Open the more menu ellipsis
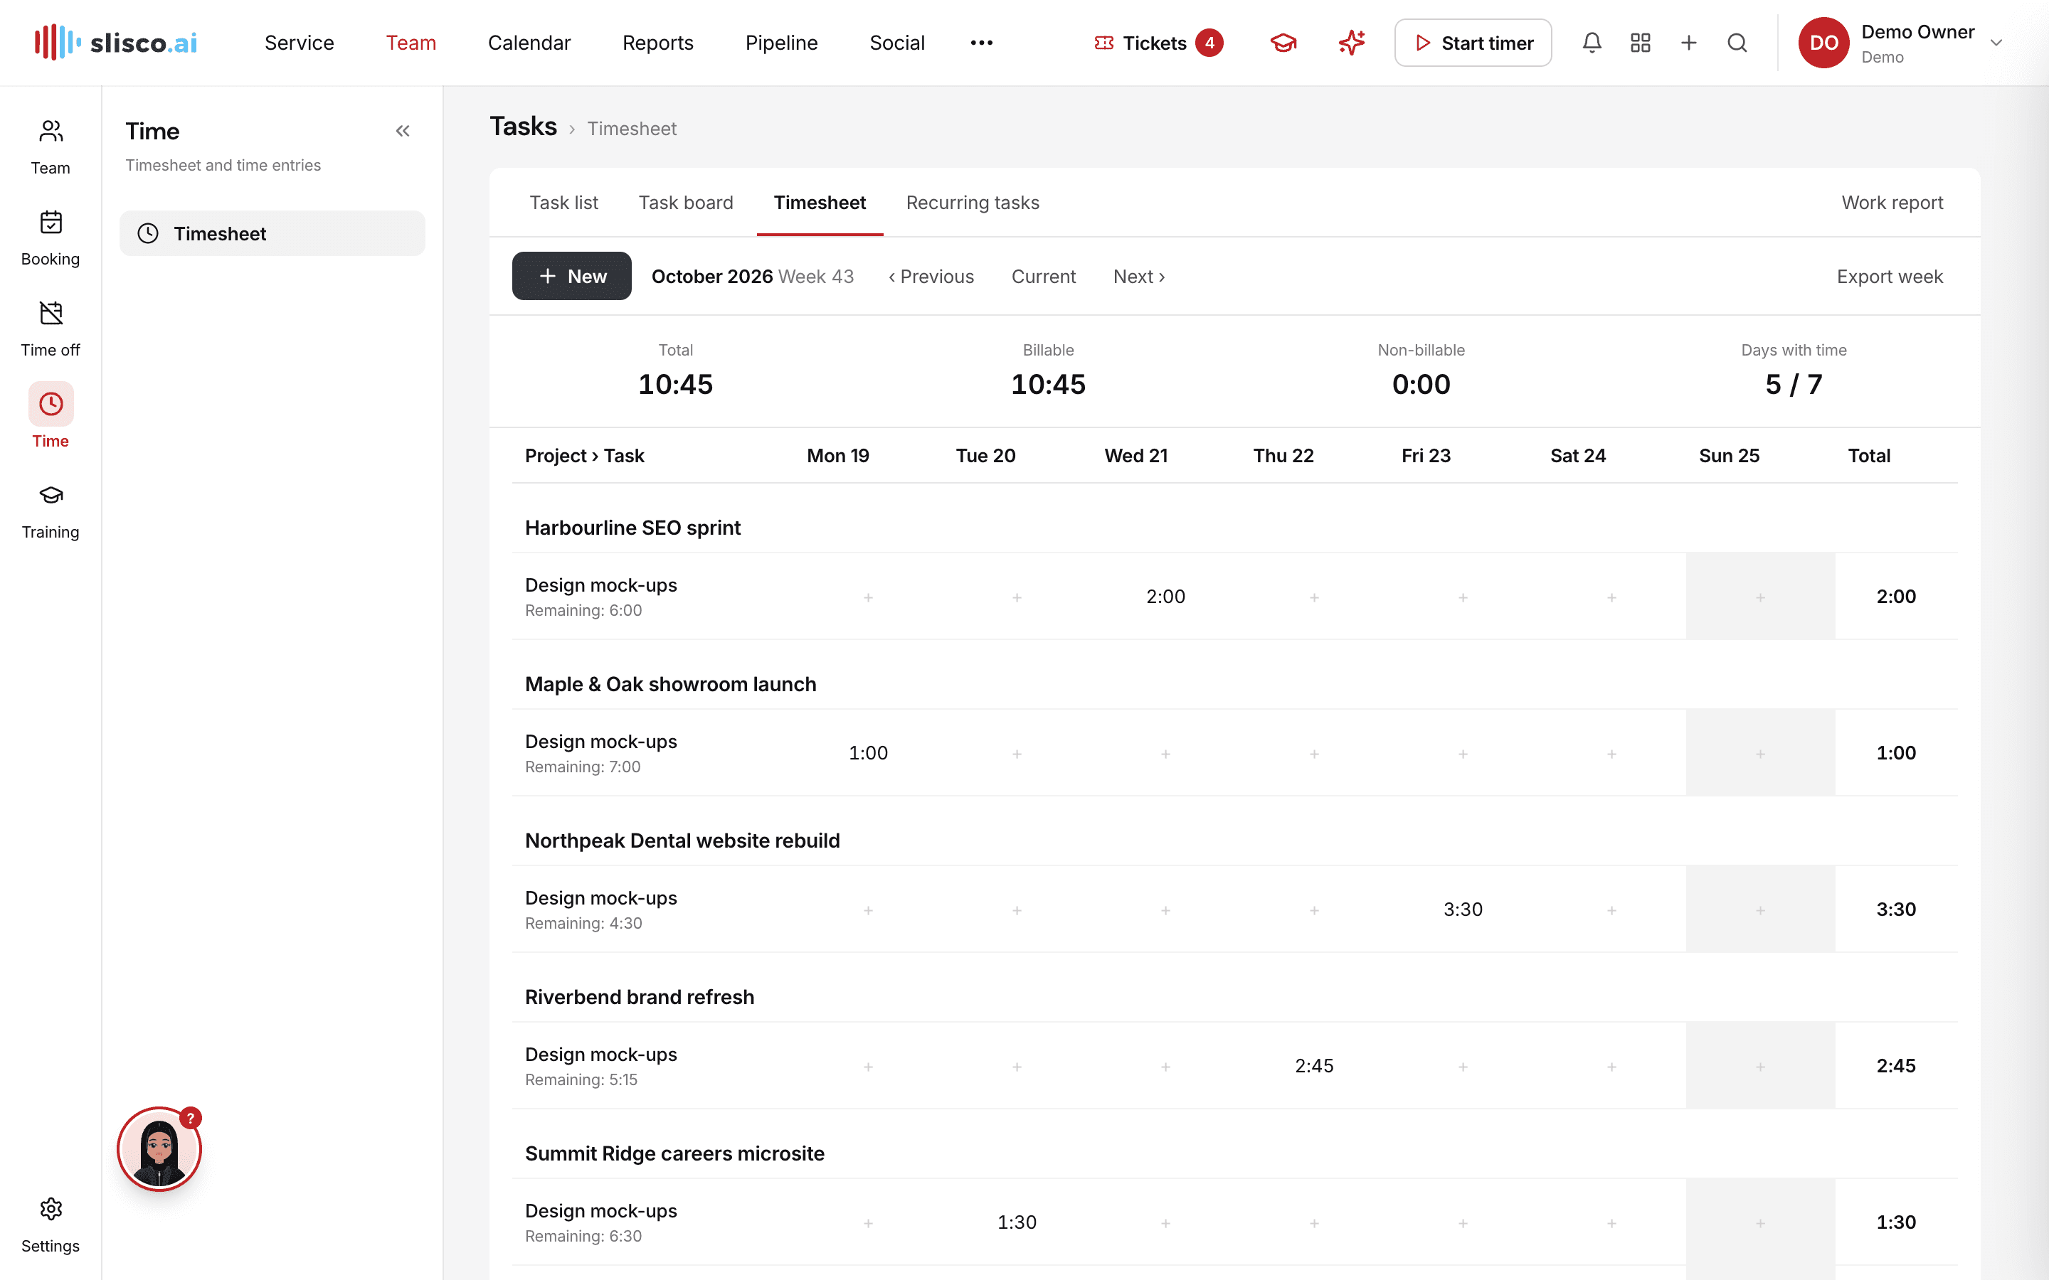The height and width of the screenshot is (1280, 2049). [x=981, y=43]
